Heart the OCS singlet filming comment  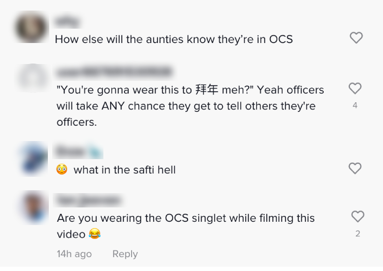point(358,217)
